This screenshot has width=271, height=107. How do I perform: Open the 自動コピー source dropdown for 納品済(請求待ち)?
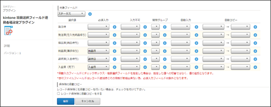(x=214, y=51)
